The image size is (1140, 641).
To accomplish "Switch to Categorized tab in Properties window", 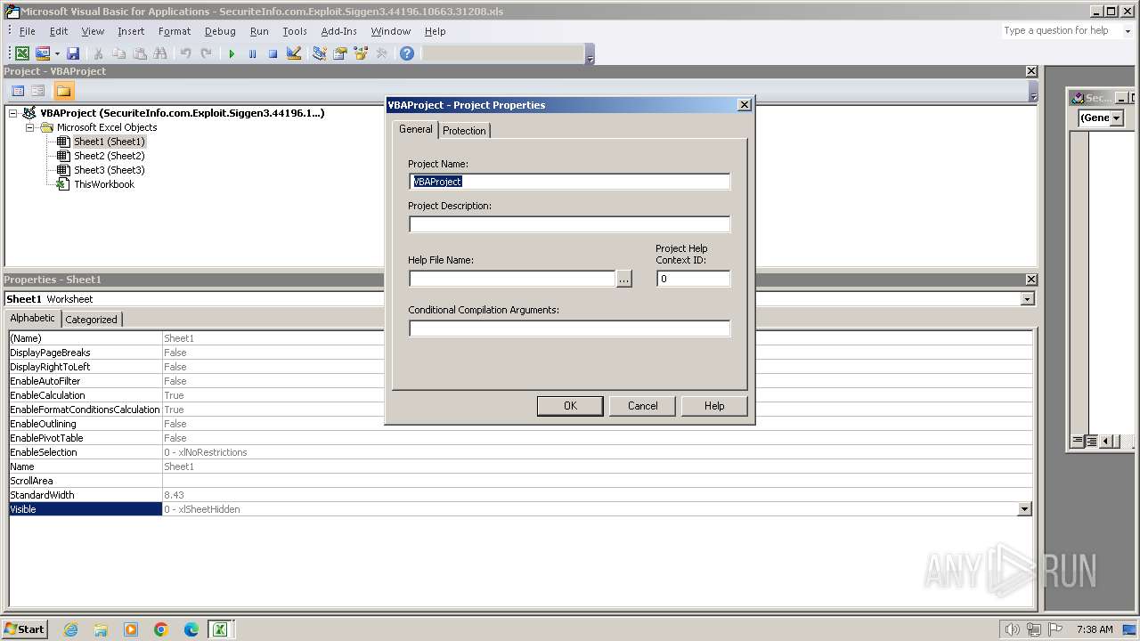I will pyautogui.click(x=91, y=320).
